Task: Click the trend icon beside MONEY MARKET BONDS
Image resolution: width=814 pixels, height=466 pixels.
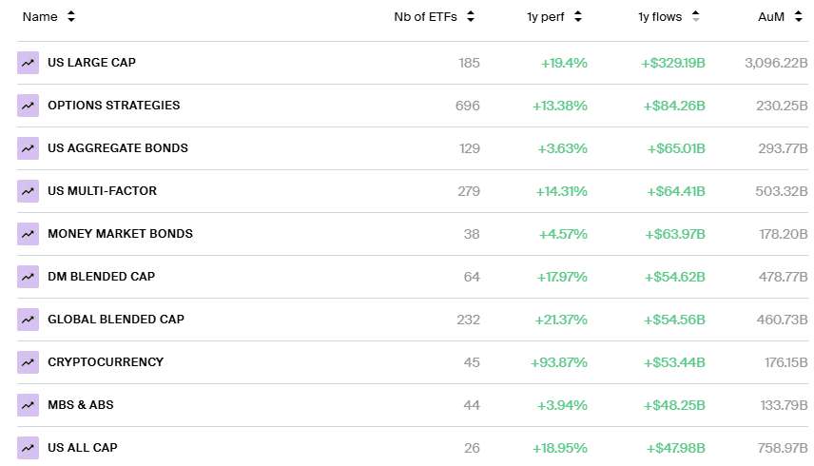Action: coord(28,234)
